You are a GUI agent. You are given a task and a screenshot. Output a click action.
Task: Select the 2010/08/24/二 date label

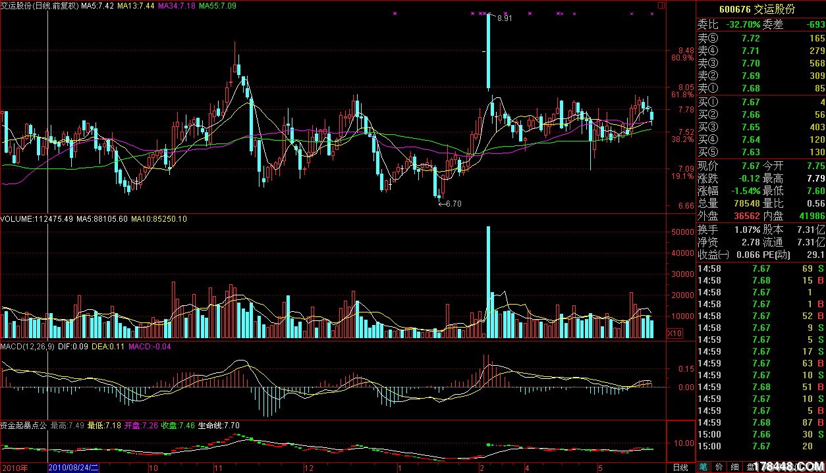(x=74, y=468)
